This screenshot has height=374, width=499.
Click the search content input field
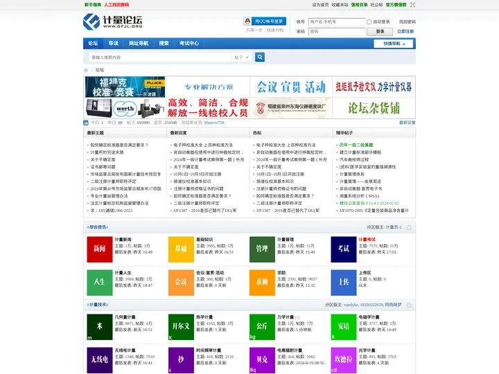(x=160, y=57)
